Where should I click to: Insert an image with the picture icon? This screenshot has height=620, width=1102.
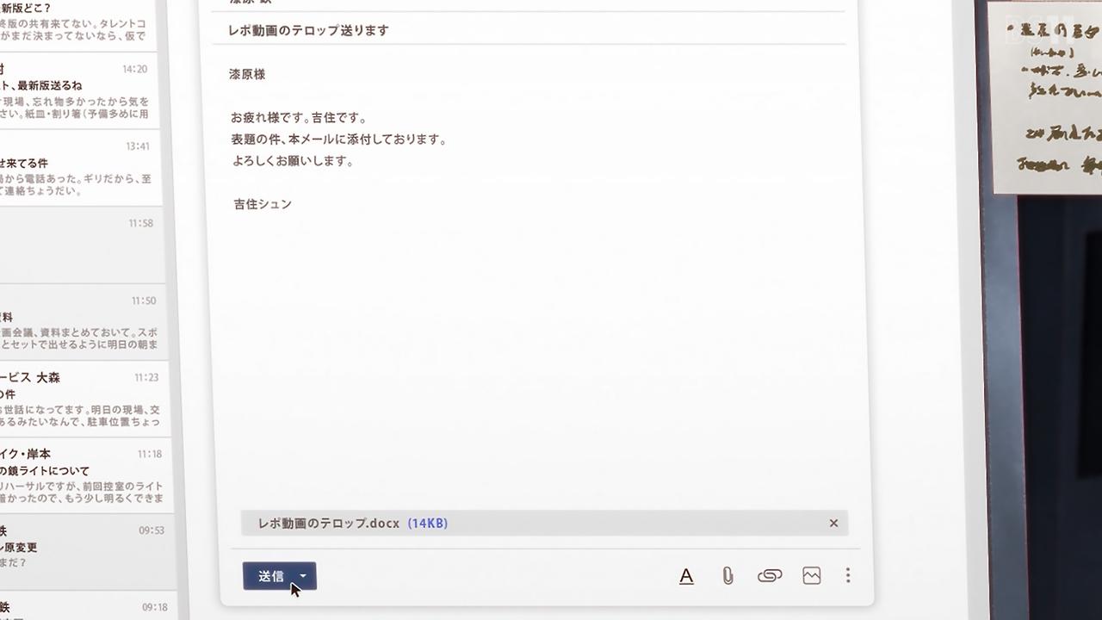[x=811, y=575]
